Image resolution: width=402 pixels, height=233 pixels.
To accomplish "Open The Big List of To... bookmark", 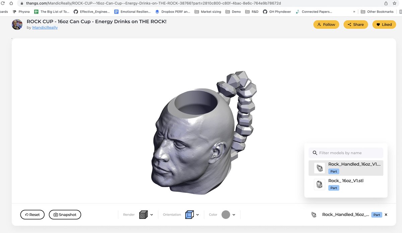I will [52, 12].
